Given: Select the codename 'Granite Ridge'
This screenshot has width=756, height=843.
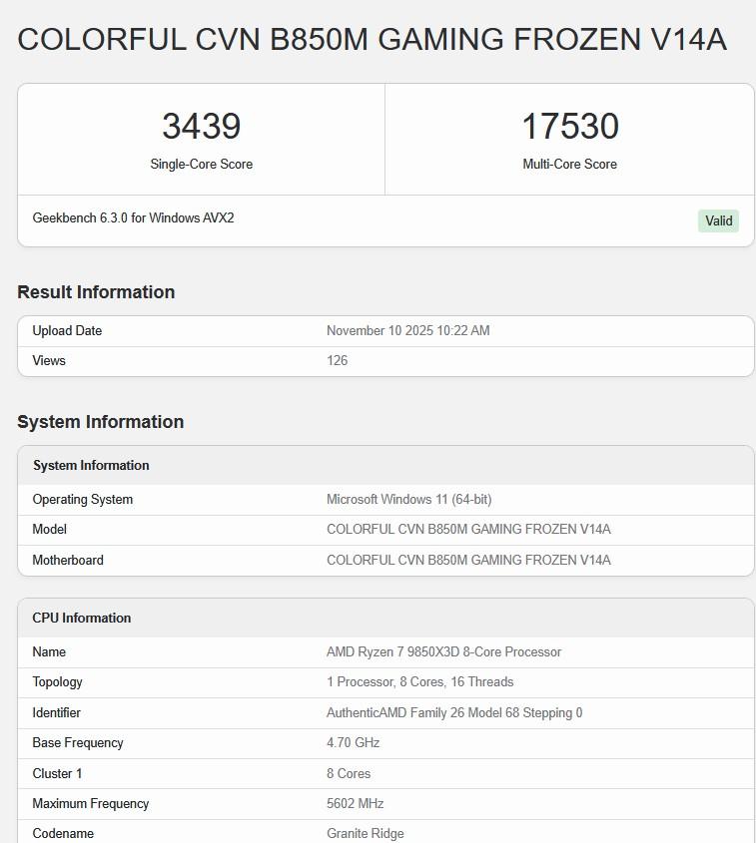Looking at the screenshot, I should 366,834.
